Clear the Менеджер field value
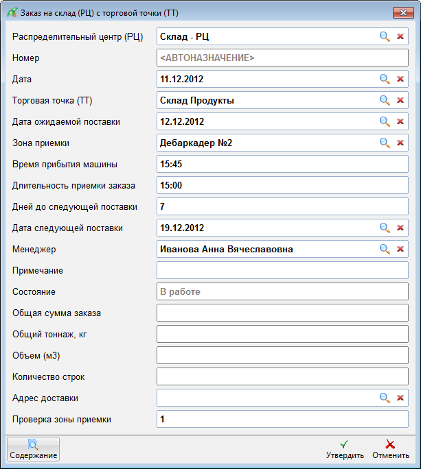Viewport: 421px width, 469px height. point(400,249)
